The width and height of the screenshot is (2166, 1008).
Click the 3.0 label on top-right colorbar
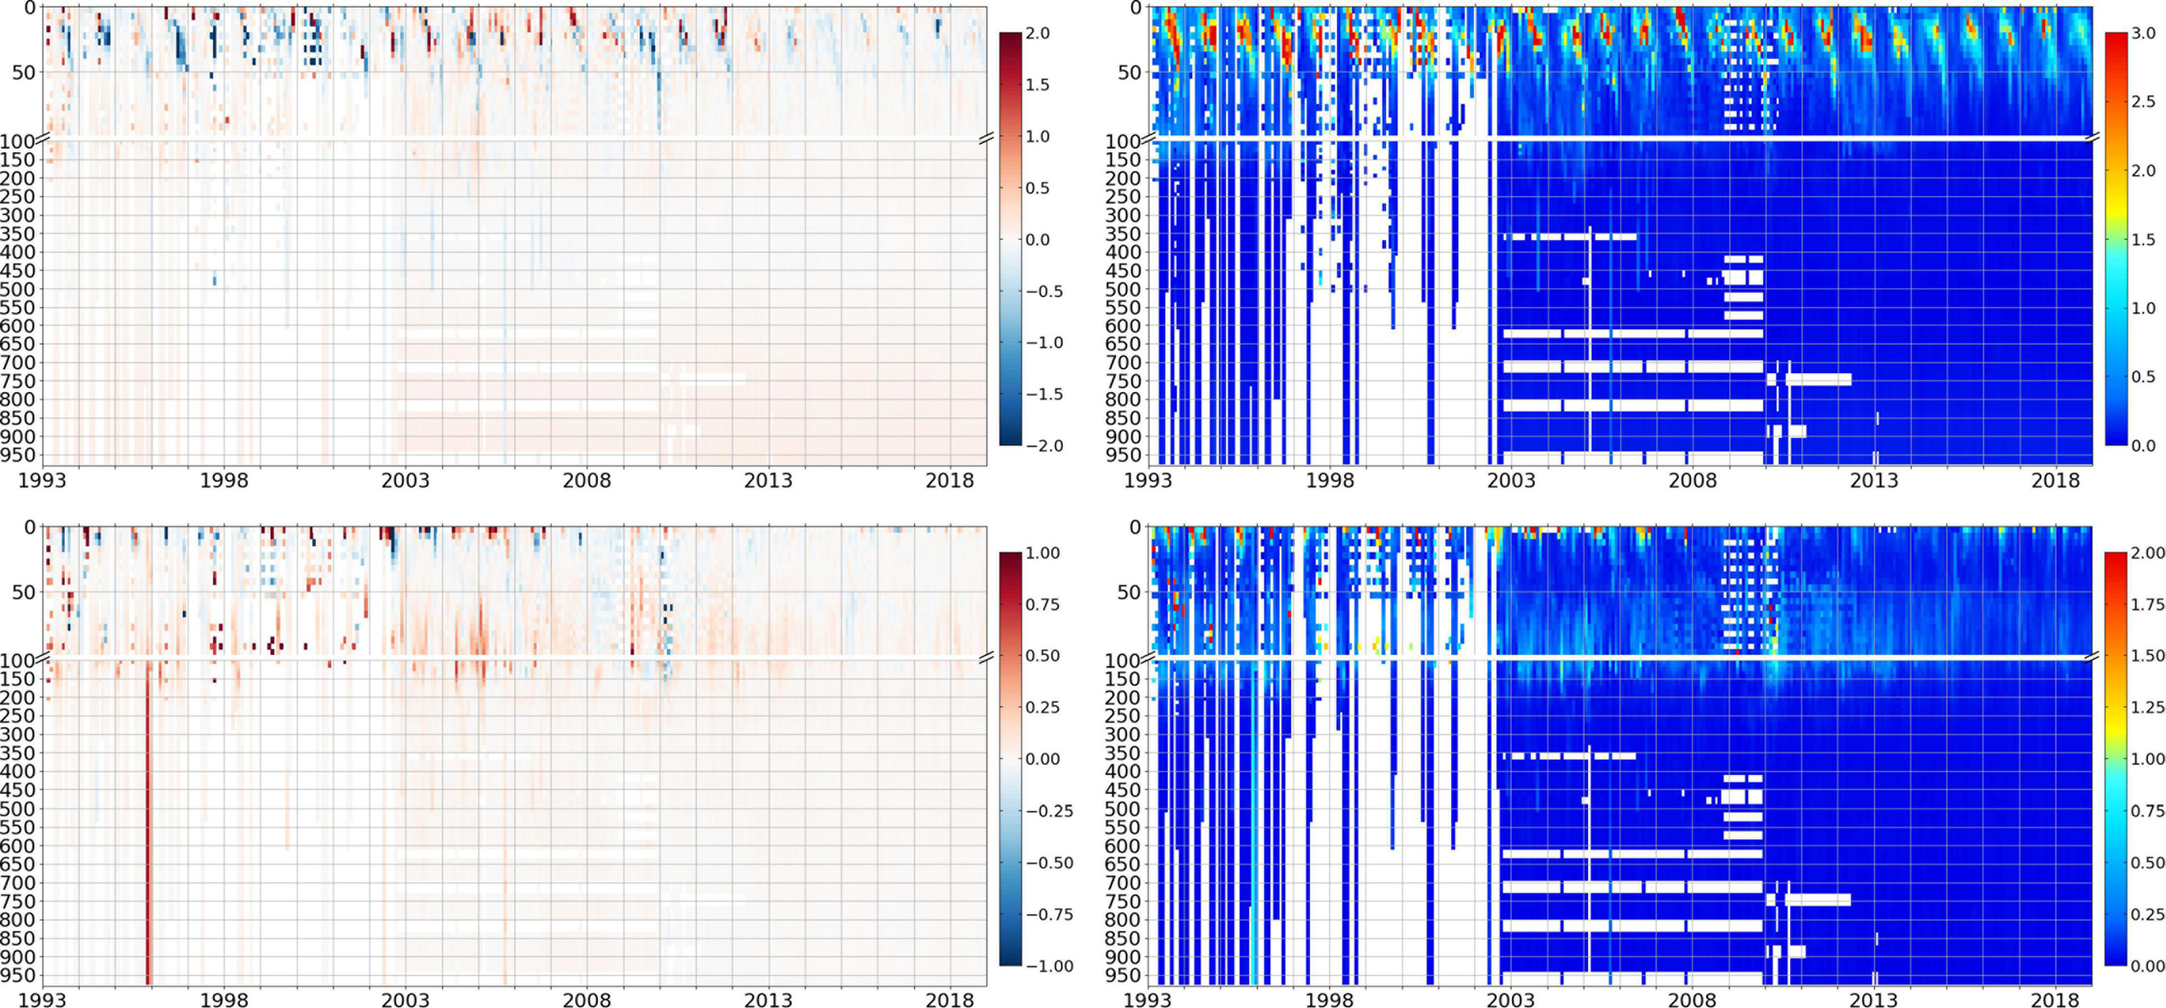click(2143, 34)
